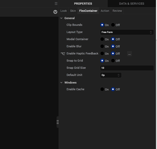
Task: Open the Action tab
Action: click(x=105, y=11)
